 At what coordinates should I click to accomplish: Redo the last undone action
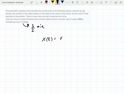tap(111, 2)
